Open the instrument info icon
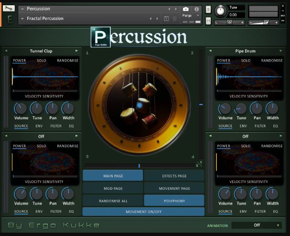Viewport: 290px width, 236px height. point(197,9)
